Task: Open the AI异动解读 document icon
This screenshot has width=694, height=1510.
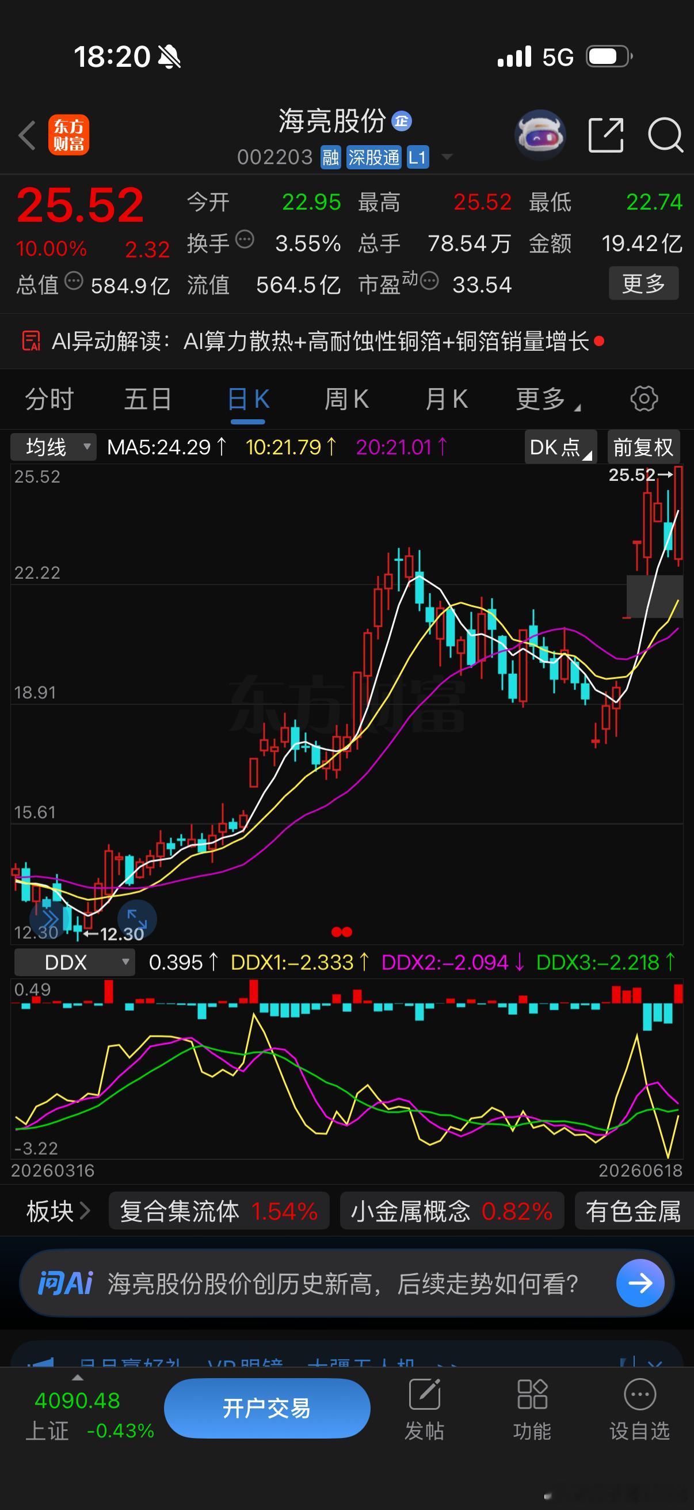Action: coord(31,340)
